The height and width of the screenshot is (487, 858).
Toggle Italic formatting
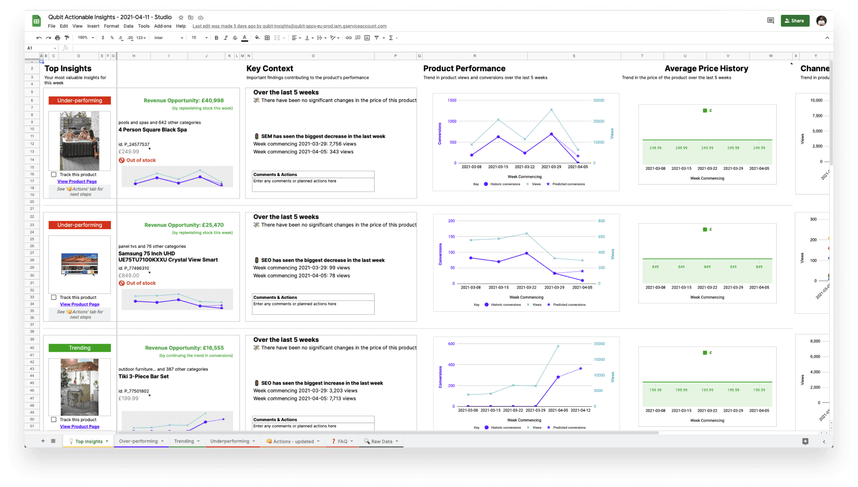[226, 38]
